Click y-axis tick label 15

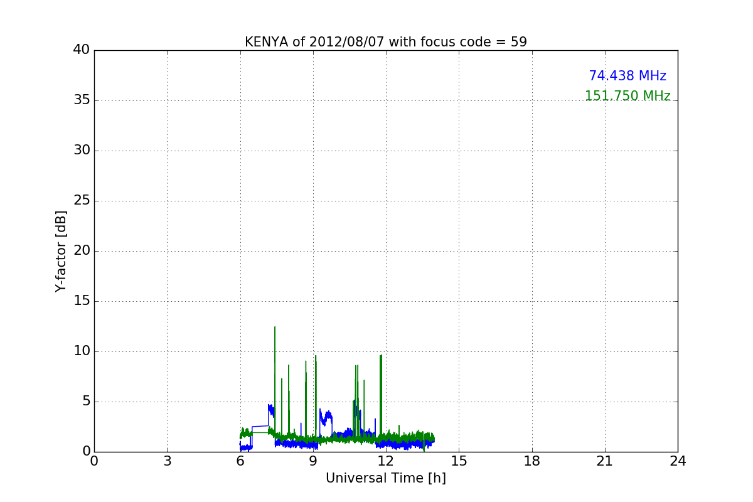pyautogui.click(x=81, y=301)
